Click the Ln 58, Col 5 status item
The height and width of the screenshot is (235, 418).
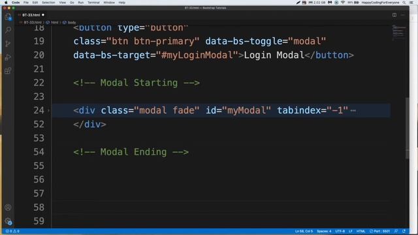304,231
